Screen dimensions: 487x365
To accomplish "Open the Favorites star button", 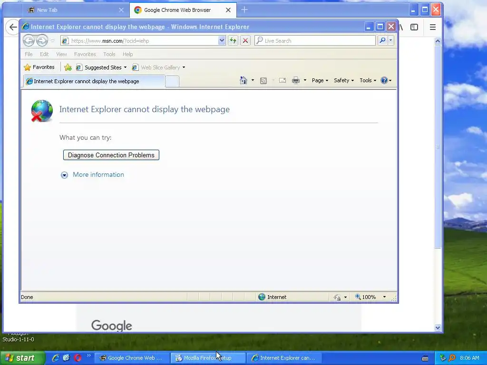I will (x=39, y=67).
